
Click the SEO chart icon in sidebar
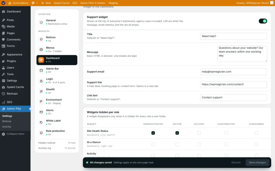click(x=3, y=102)
